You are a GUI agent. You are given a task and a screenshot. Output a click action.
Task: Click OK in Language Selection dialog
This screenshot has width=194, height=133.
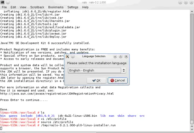click(96, 81)
